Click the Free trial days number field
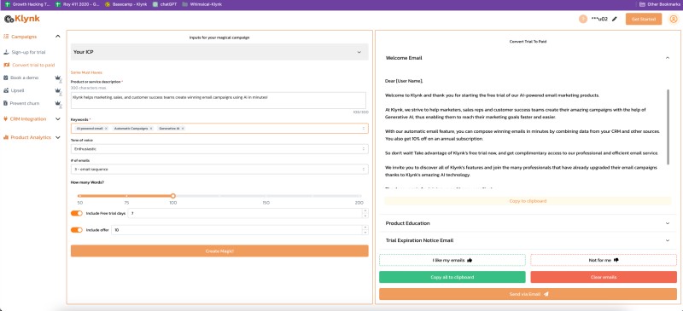This screenshot has height=311, width=683. pos(248,213)
